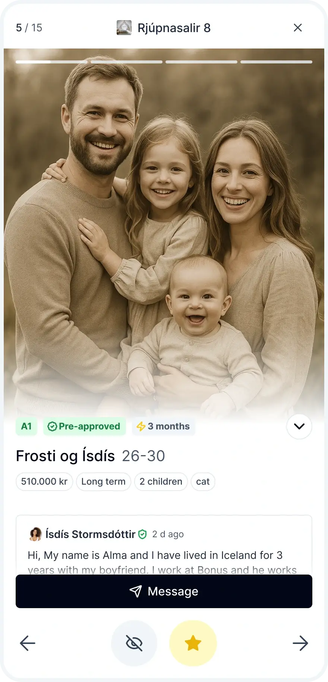This screenshot has height=682, width=328.
Task: Jump to the fourth photo progress segment
Action: click(276, 62)
